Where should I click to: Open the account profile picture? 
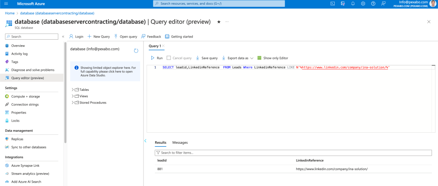[433, 3]
